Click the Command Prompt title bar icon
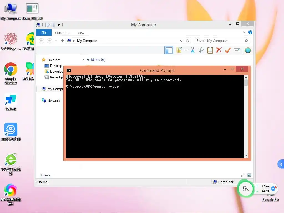This screenshot has height=213, width=284. point(69,70)
